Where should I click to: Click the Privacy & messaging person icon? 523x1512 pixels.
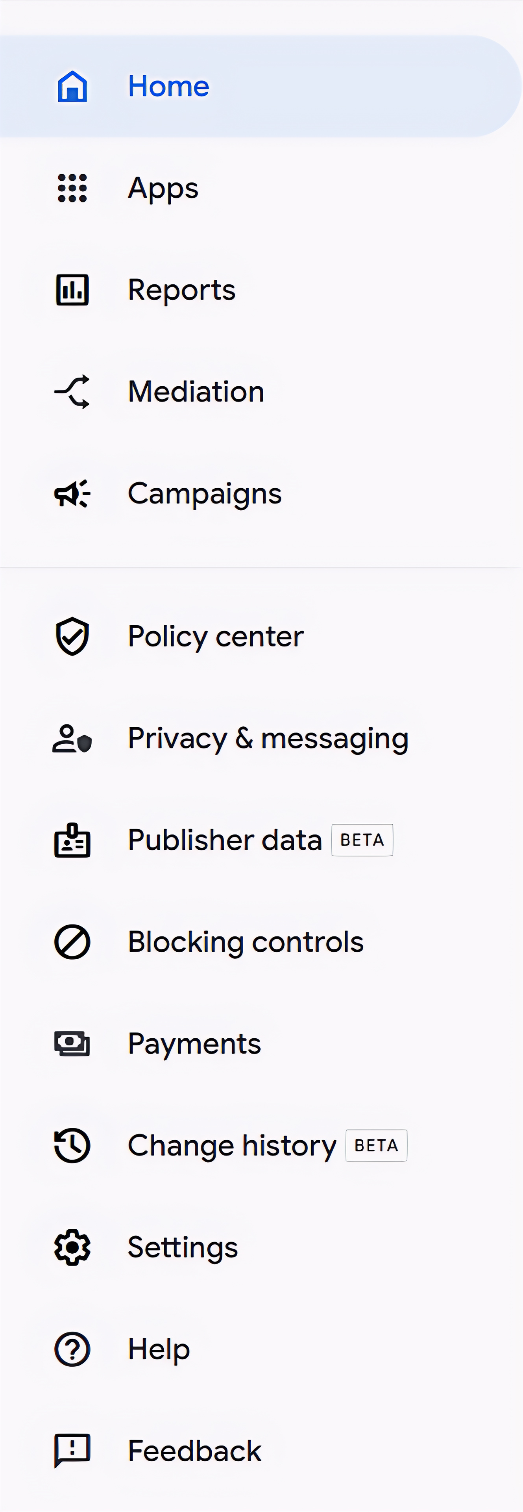72,738
